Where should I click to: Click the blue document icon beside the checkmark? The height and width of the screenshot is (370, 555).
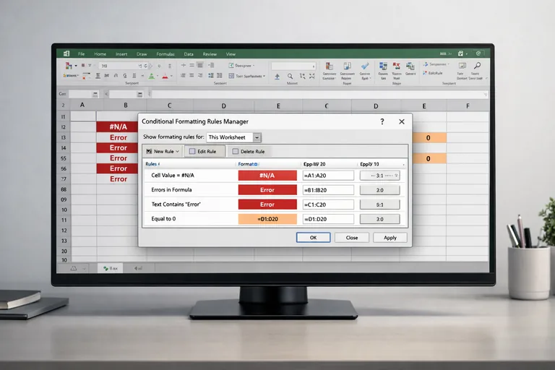point(347,66)
